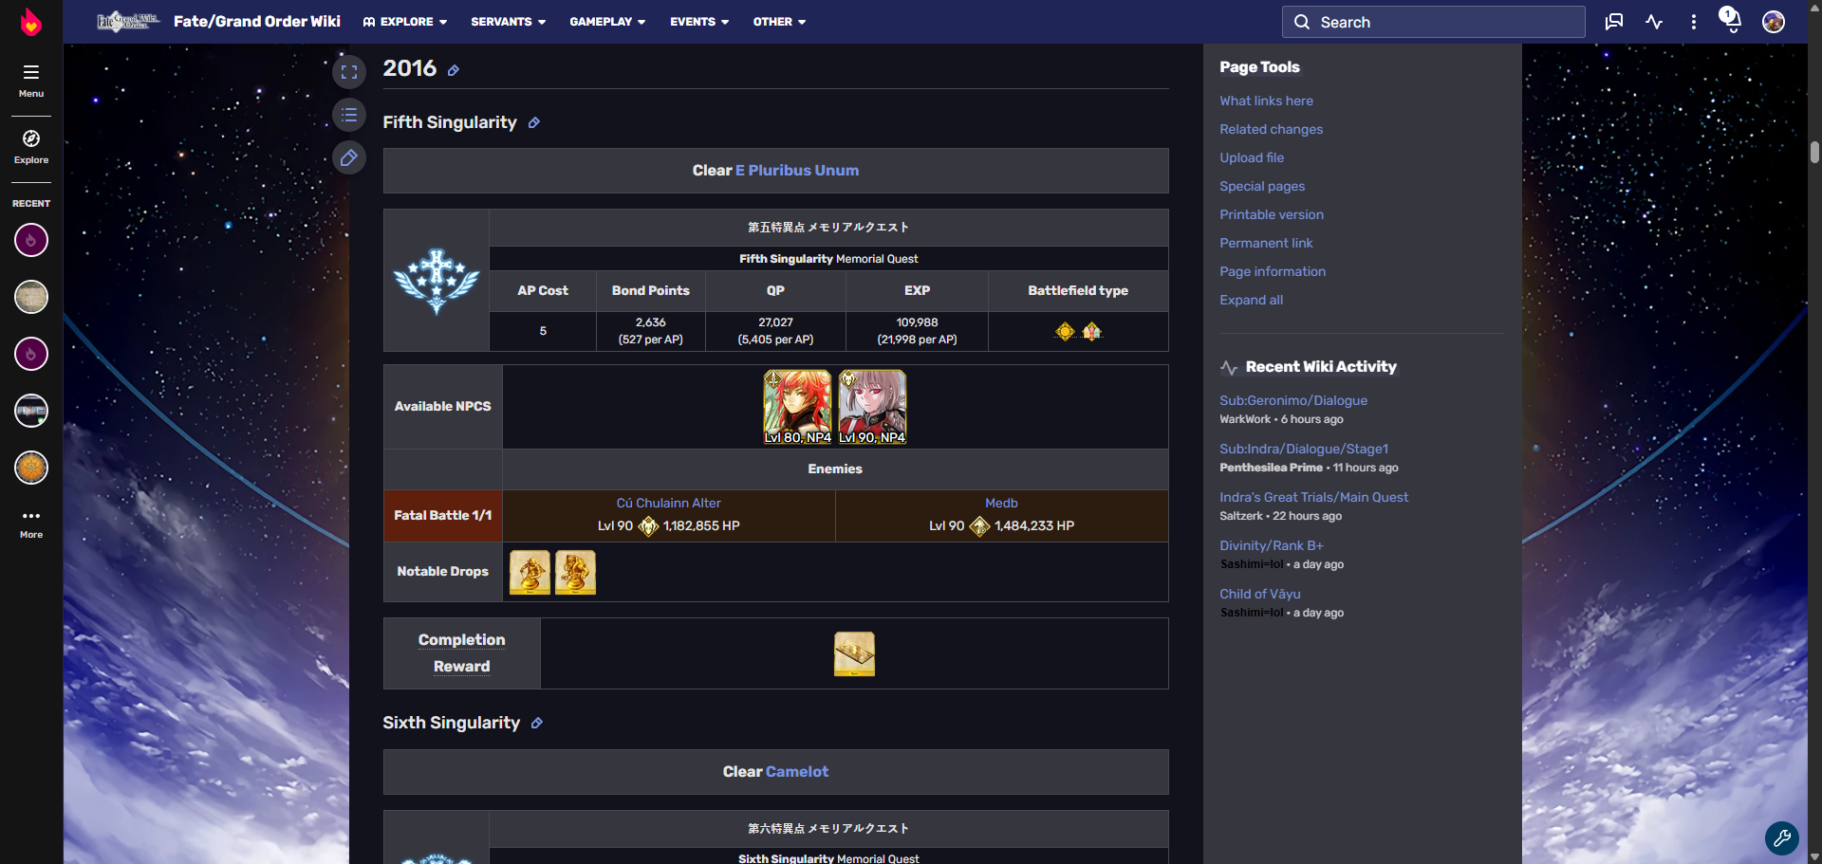This screenshot has height=864, width=1822.
Task: Click the Completion Reward header label
Action: click(x=462, y=653)
